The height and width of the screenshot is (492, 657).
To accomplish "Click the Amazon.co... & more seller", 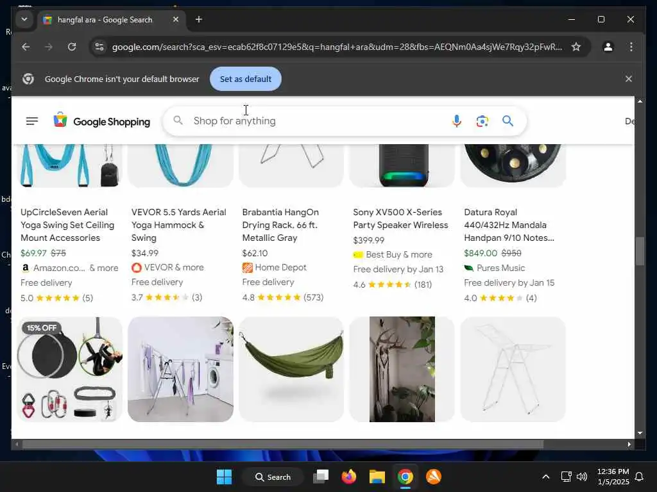I will [x=69, y=268].
